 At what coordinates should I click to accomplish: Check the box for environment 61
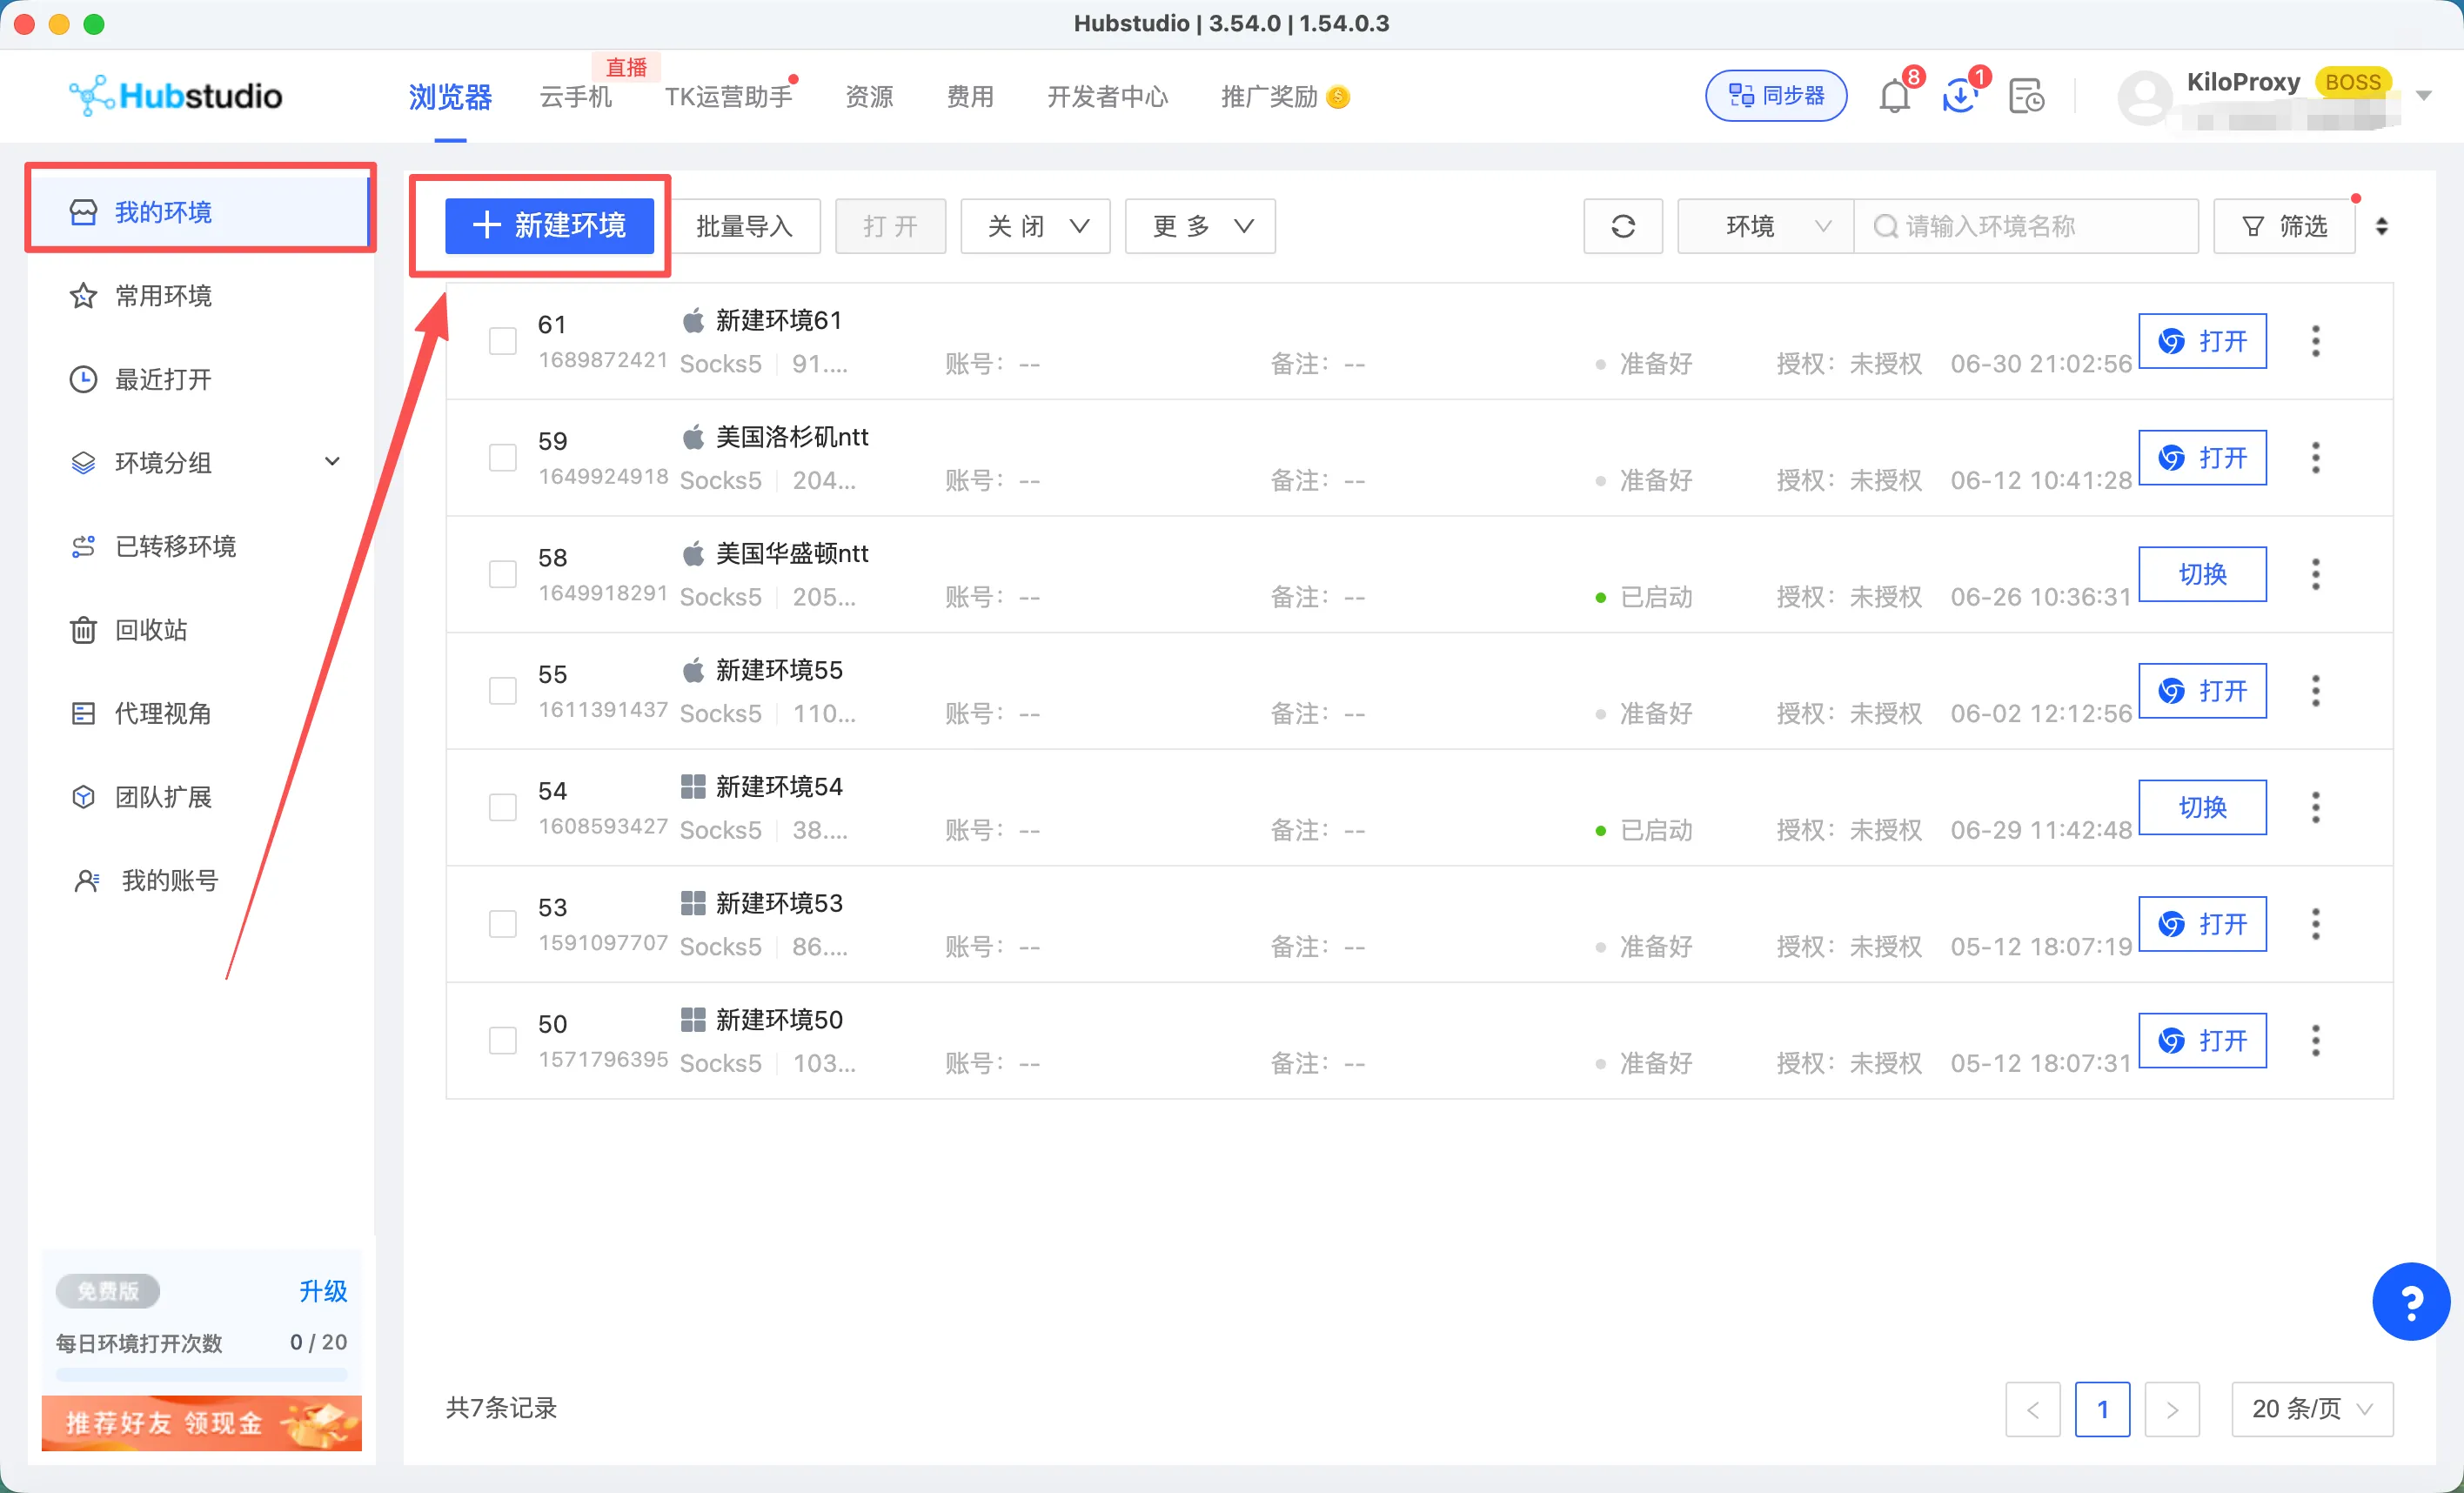click(x=502, y=341)
